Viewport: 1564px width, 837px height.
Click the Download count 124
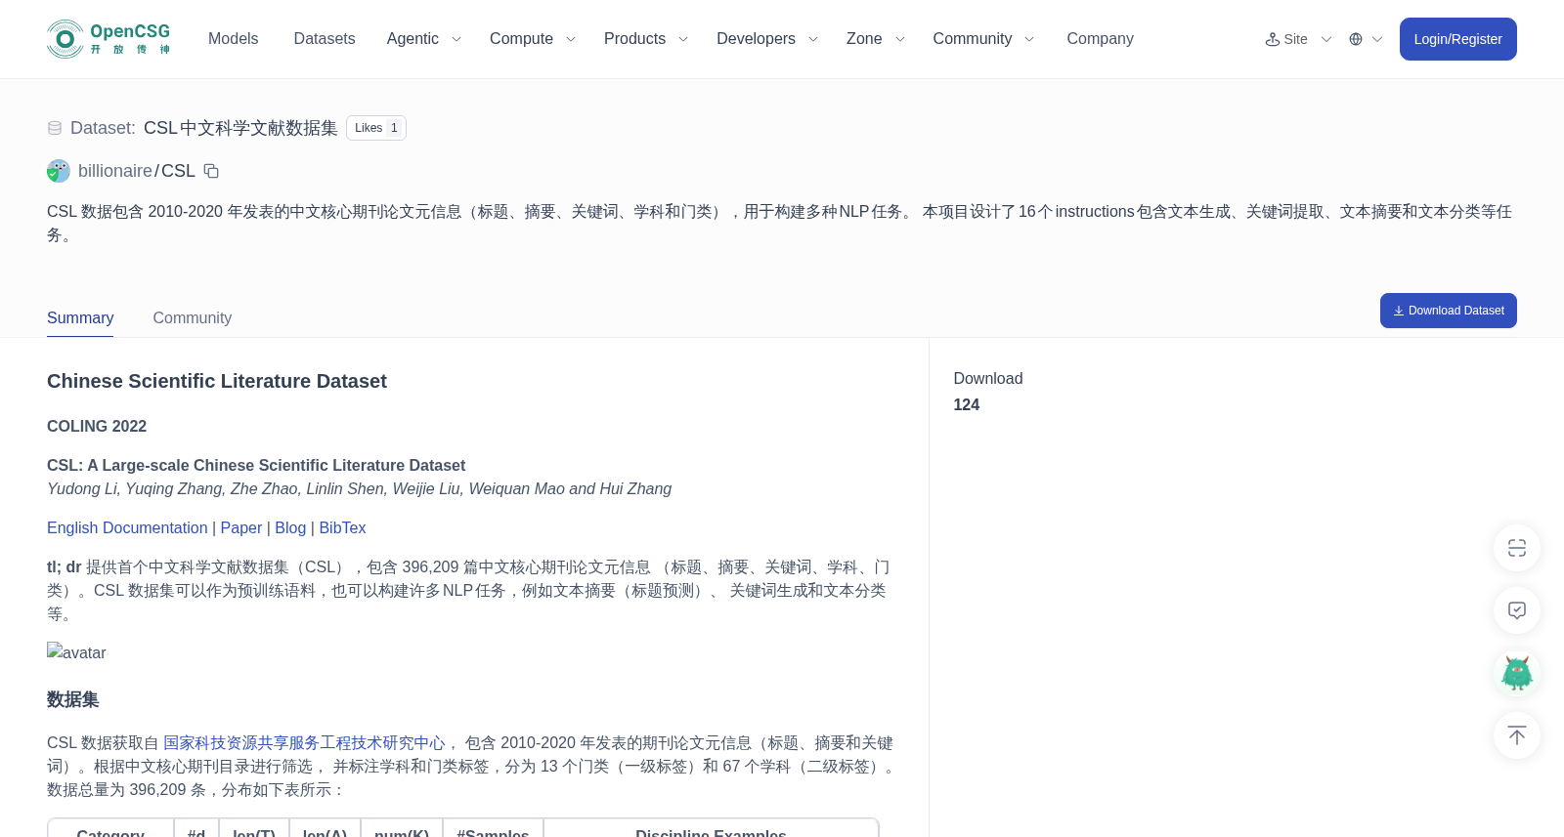pos(966,405)
